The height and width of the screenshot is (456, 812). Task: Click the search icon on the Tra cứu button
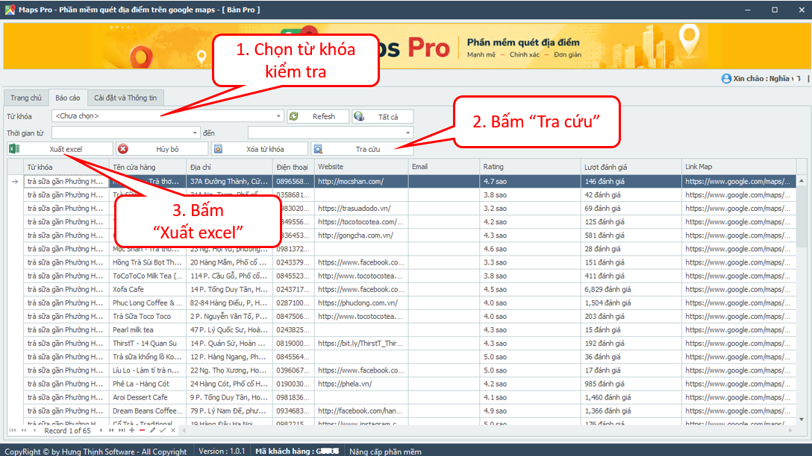coord(318,149)
